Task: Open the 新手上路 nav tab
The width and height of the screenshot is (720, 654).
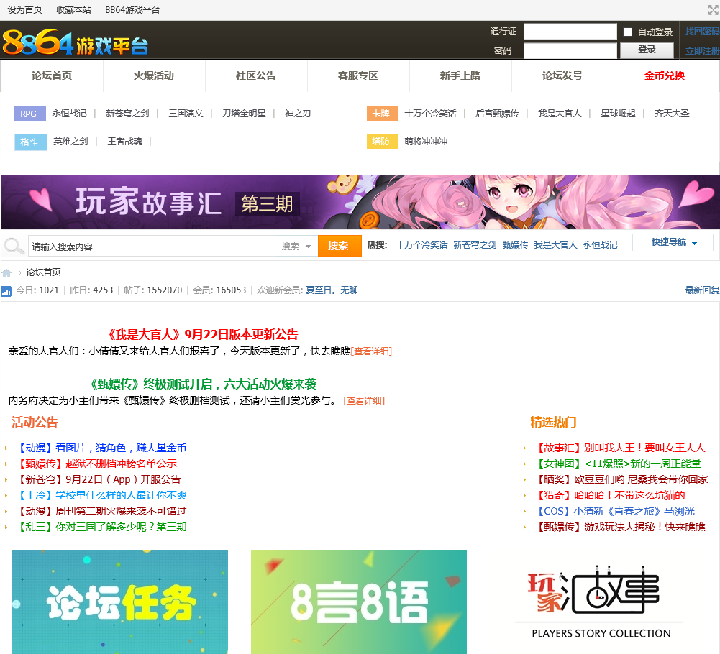Action: click(460, 75)
